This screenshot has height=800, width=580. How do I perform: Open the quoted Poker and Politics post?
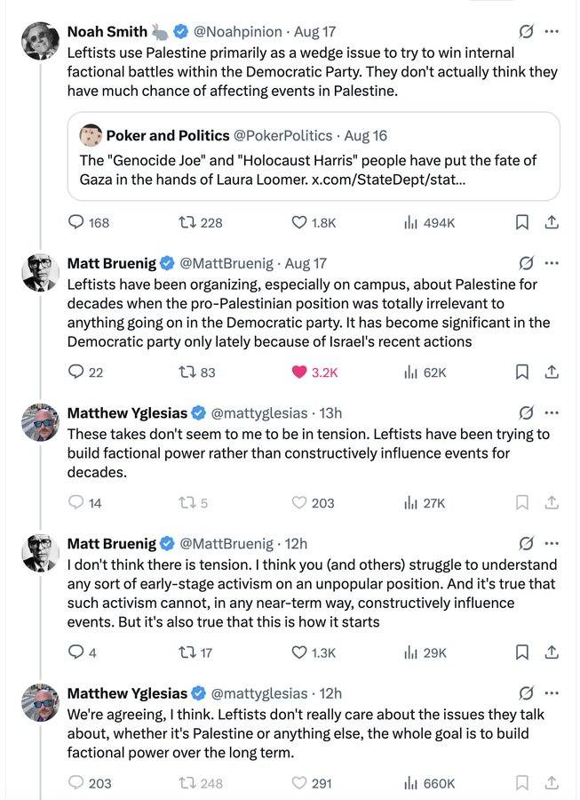[x=314, y=156]
